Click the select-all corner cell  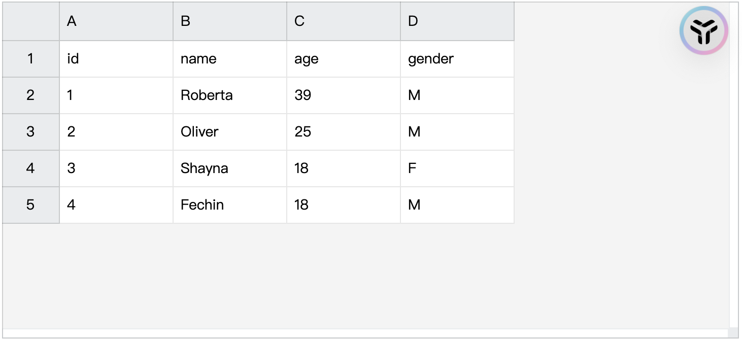(30, 21)
